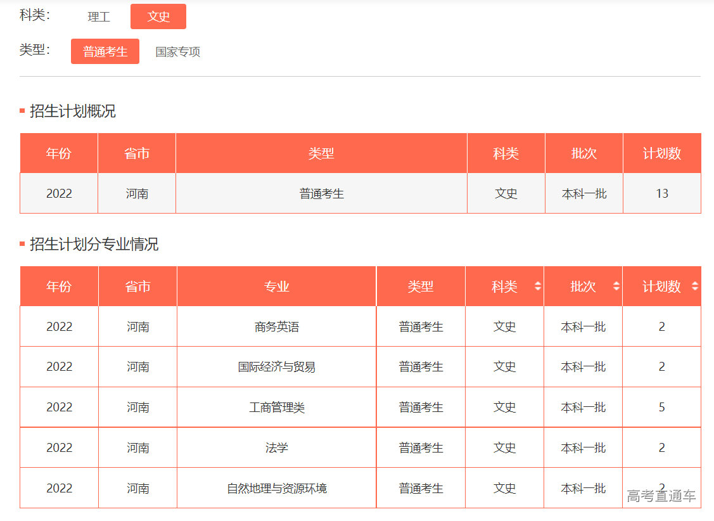Select the 理工 science filter
This screenshot has width=714, height=521.
pos(98,16)
